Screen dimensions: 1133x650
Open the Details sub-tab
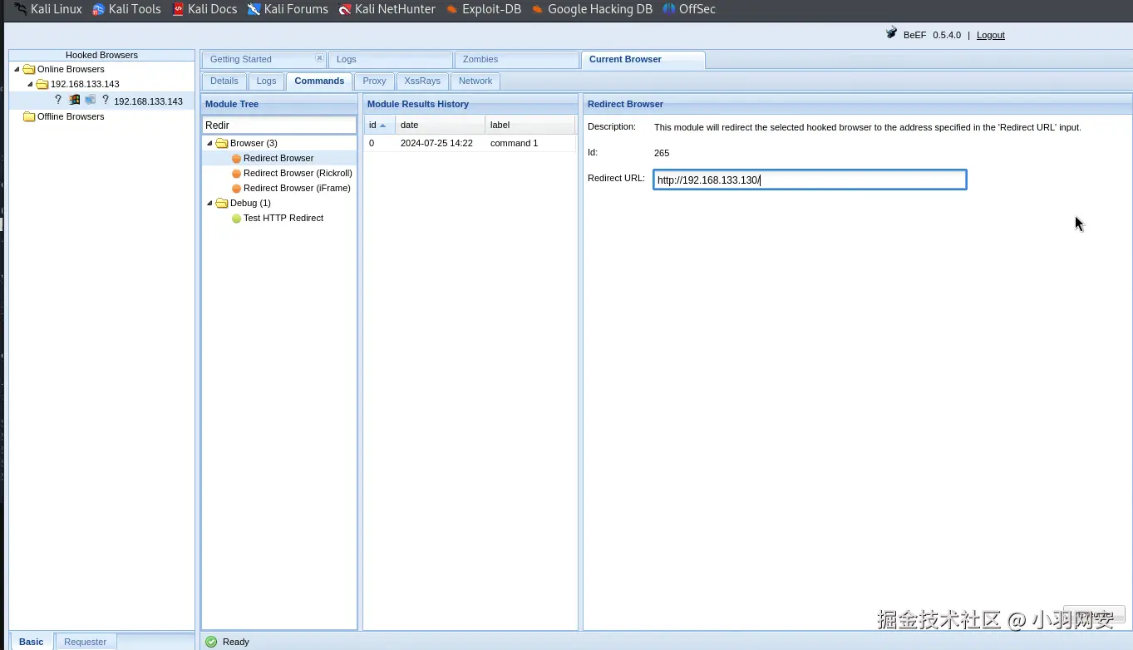point(224,81)
